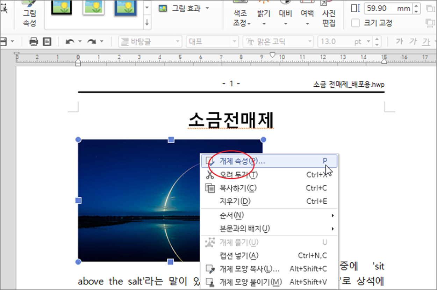Expand the redo history arrow
This screenshot has height=290, width=437.
click(x=102, y=42)
